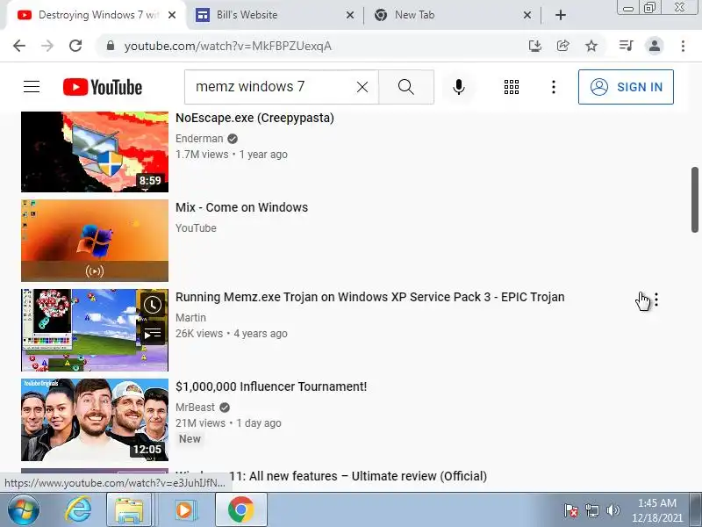This screenshot has height=527, width=702.
Task: Open a new Chrome tab
Action: click(x=561, y=15)
